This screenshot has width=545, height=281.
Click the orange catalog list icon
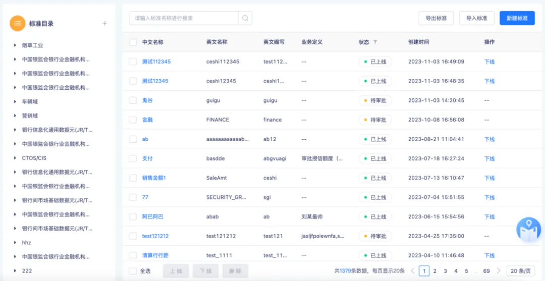point(17,23)
